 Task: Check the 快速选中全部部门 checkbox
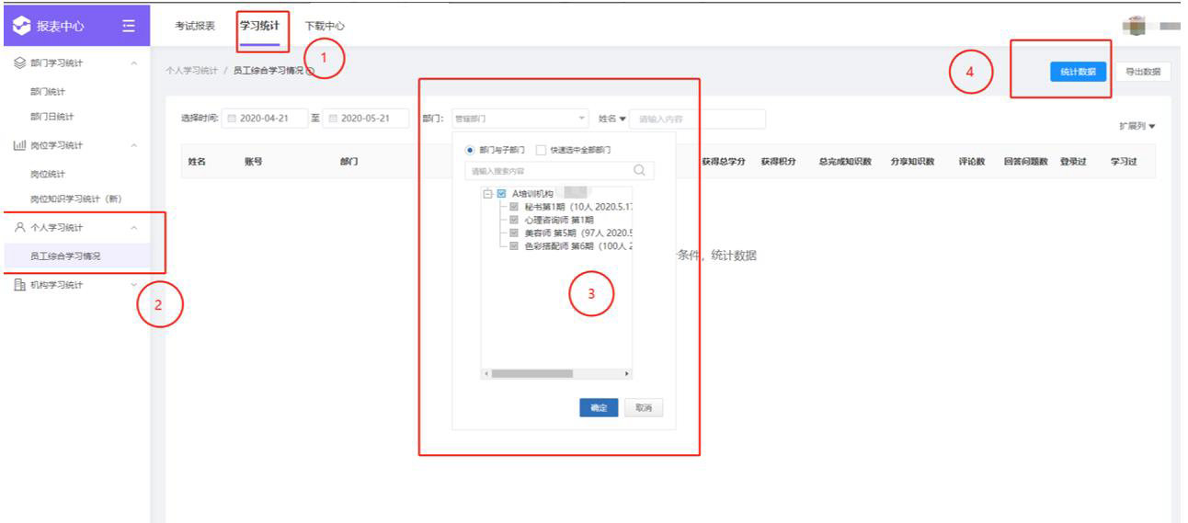[541, 150]
